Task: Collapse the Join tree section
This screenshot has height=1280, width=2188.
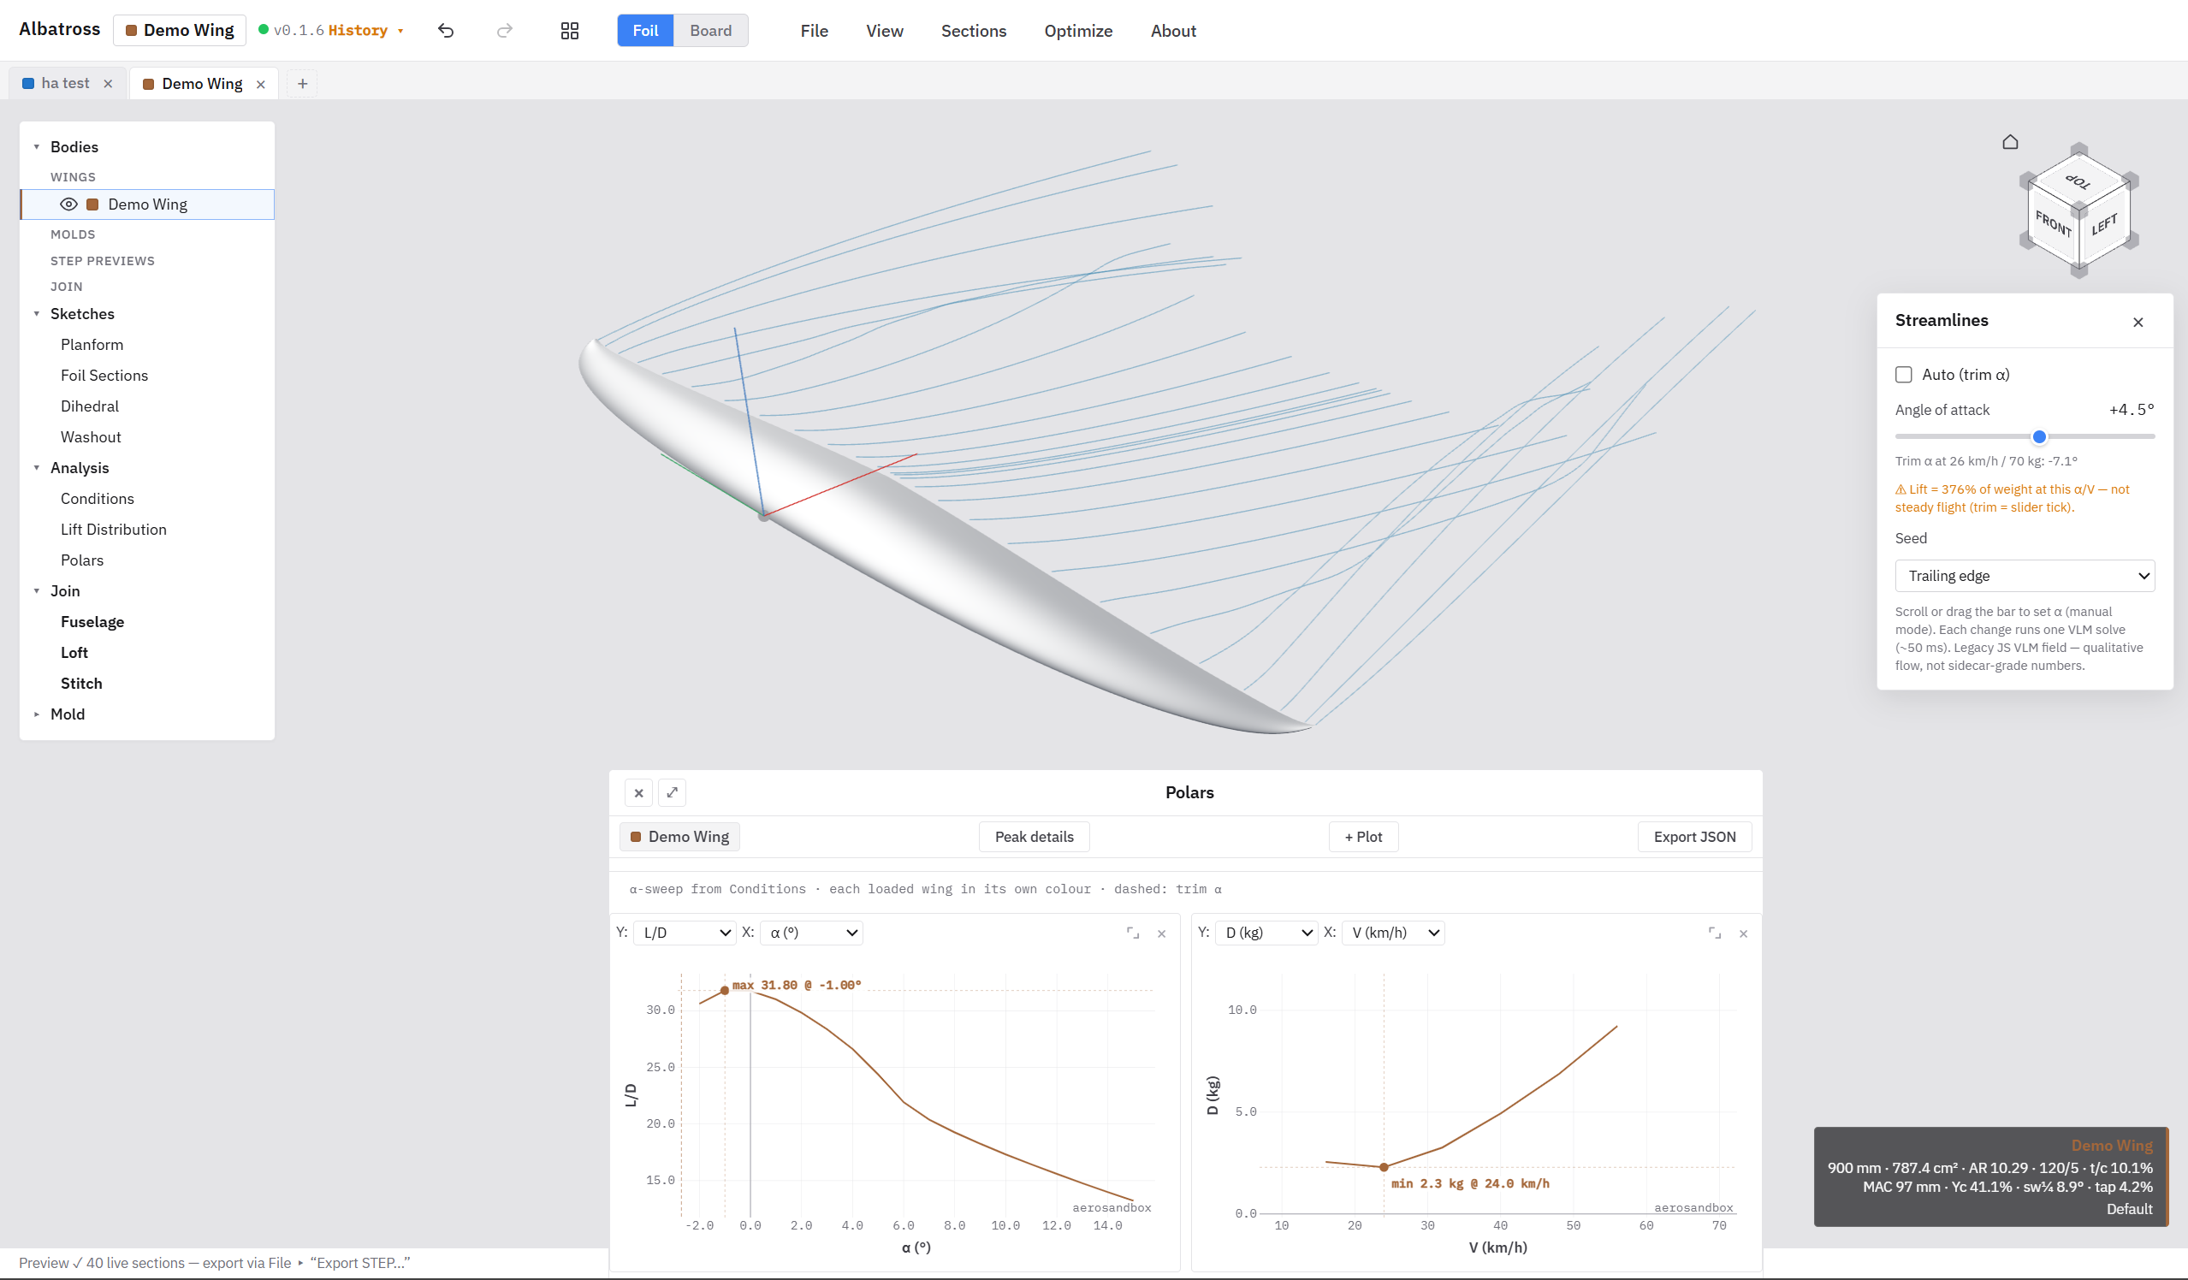Action: [37, 590]
